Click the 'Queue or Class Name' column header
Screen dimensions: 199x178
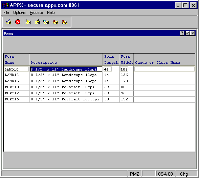coord(164,60)
